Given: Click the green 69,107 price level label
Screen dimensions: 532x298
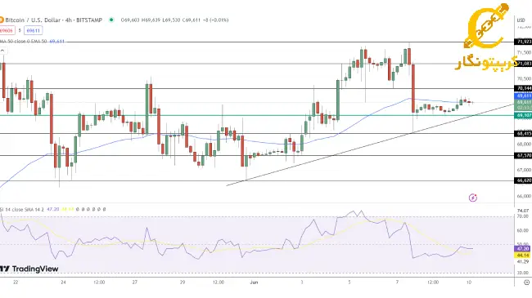Looking at the screenshot, I should point(524,115).
